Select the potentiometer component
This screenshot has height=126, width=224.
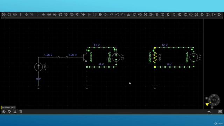89,15
